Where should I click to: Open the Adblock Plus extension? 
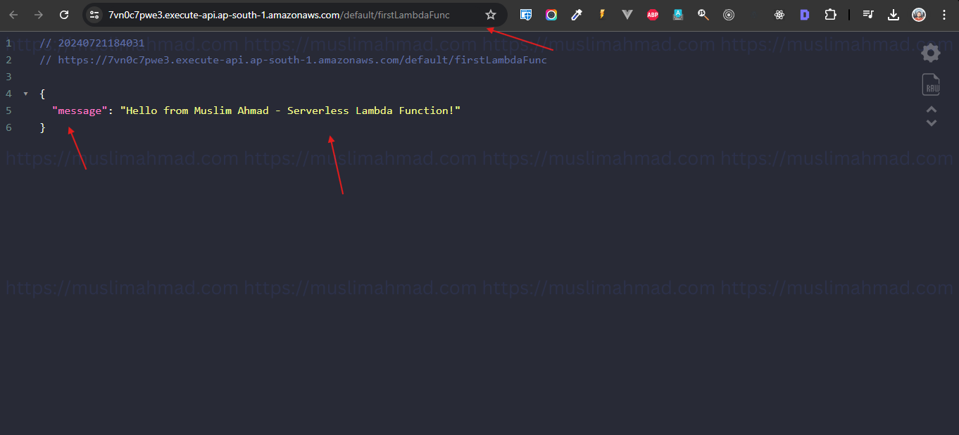point(652,14)
